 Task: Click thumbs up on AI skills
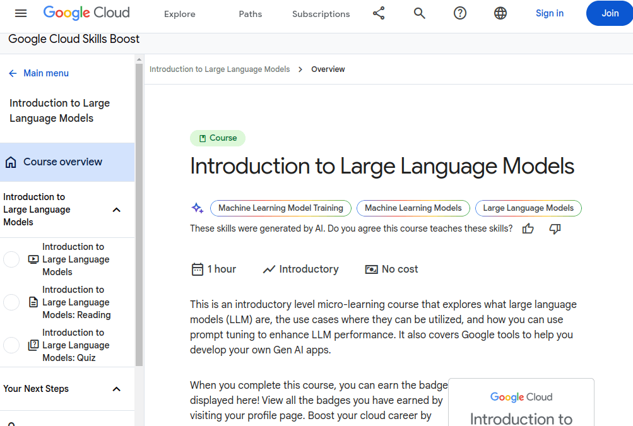coord(528,228)
